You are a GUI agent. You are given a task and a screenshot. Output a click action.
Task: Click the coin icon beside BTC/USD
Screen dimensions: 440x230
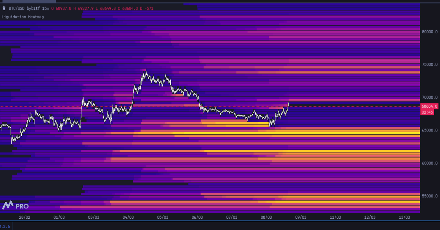(x=4, y=8)
